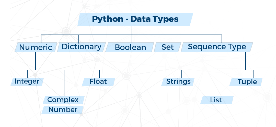Select the Float box
The width and height of the screenshot is (276, 127).
[x=98, y=82]
